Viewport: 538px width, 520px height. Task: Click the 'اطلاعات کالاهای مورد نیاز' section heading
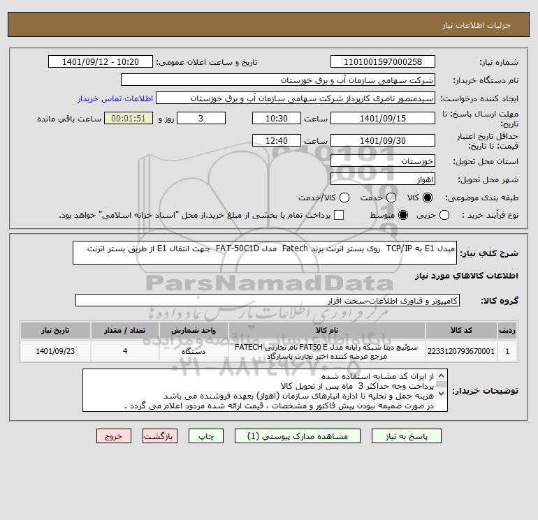click(x=467, y=276)
